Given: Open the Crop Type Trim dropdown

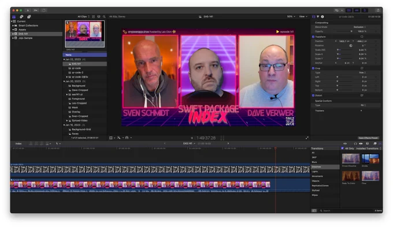Looking at the screenshot, I should pos(362,72).
